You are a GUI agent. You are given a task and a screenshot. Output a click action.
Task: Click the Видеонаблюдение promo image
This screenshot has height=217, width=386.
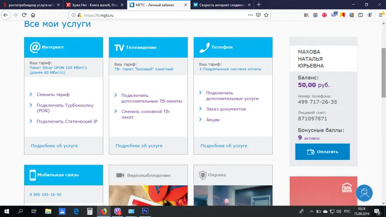coord(148,196)
